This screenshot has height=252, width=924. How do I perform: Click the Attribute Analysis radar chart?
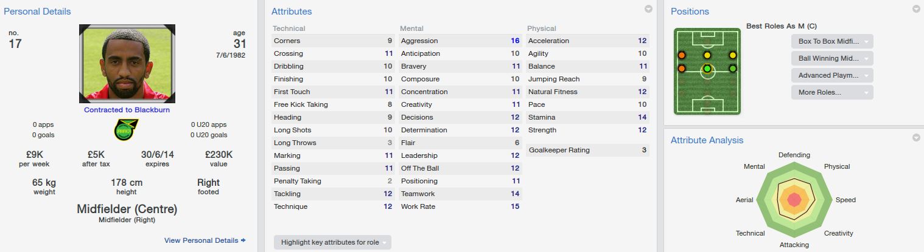pos(794,200)
